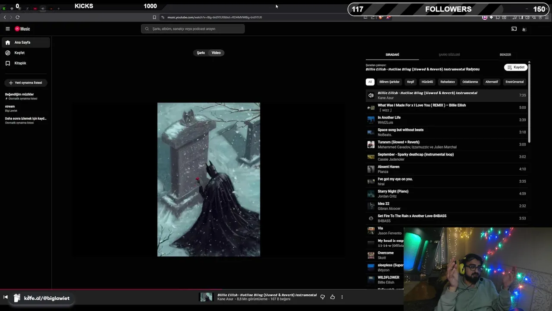Play Absent Haven by Pianza
The height and width of the screenshot is (311, 552).
tap(446, 169)
